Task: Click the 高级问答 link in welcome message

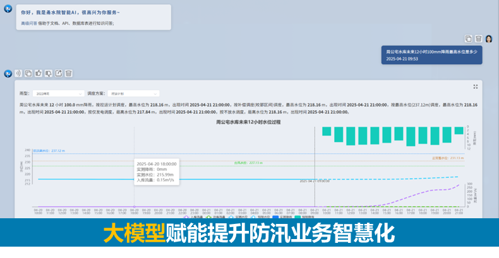Action: click(30, 23)
